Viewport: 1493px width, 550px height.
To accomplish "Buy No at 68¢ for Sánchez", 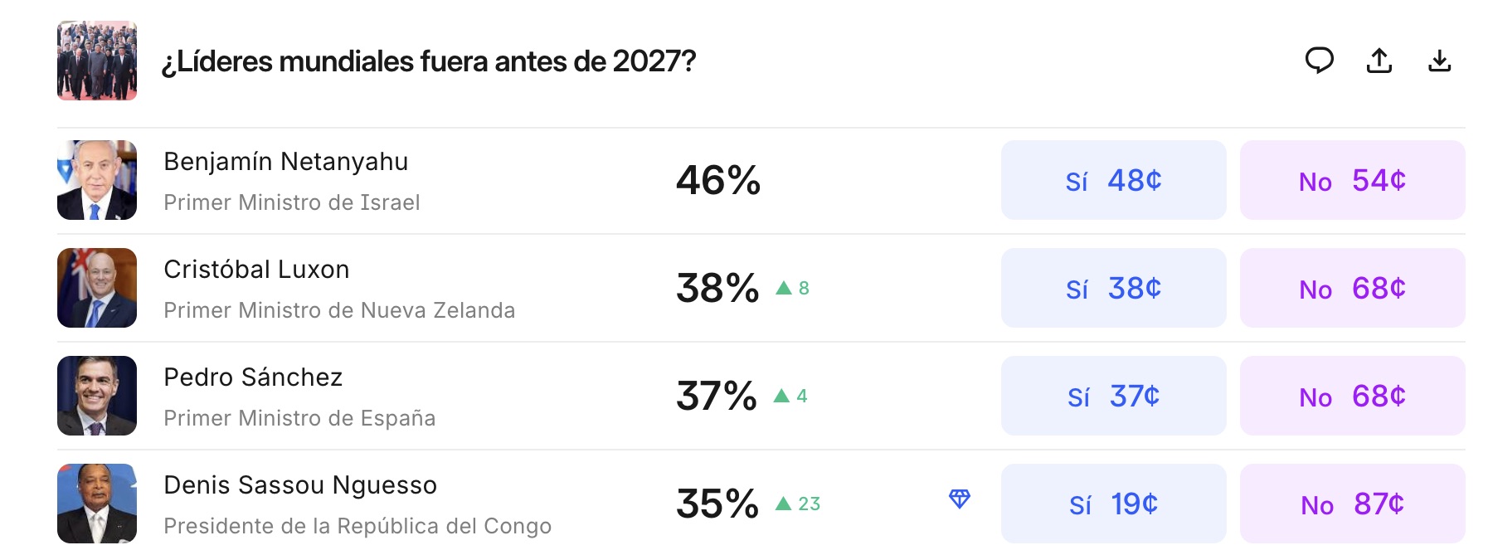I will point(1352,396).
